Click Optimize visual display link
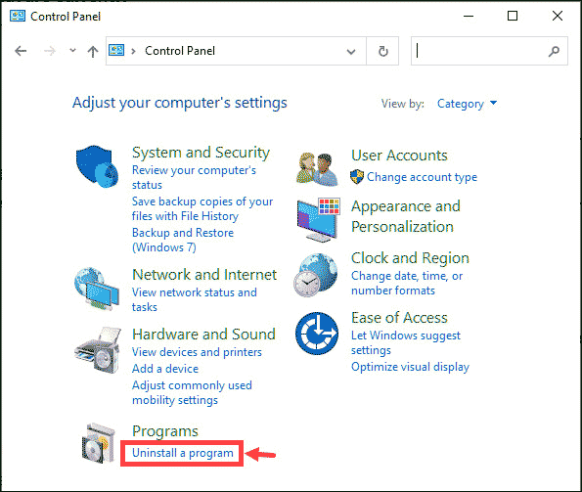 tap(410, 367)
